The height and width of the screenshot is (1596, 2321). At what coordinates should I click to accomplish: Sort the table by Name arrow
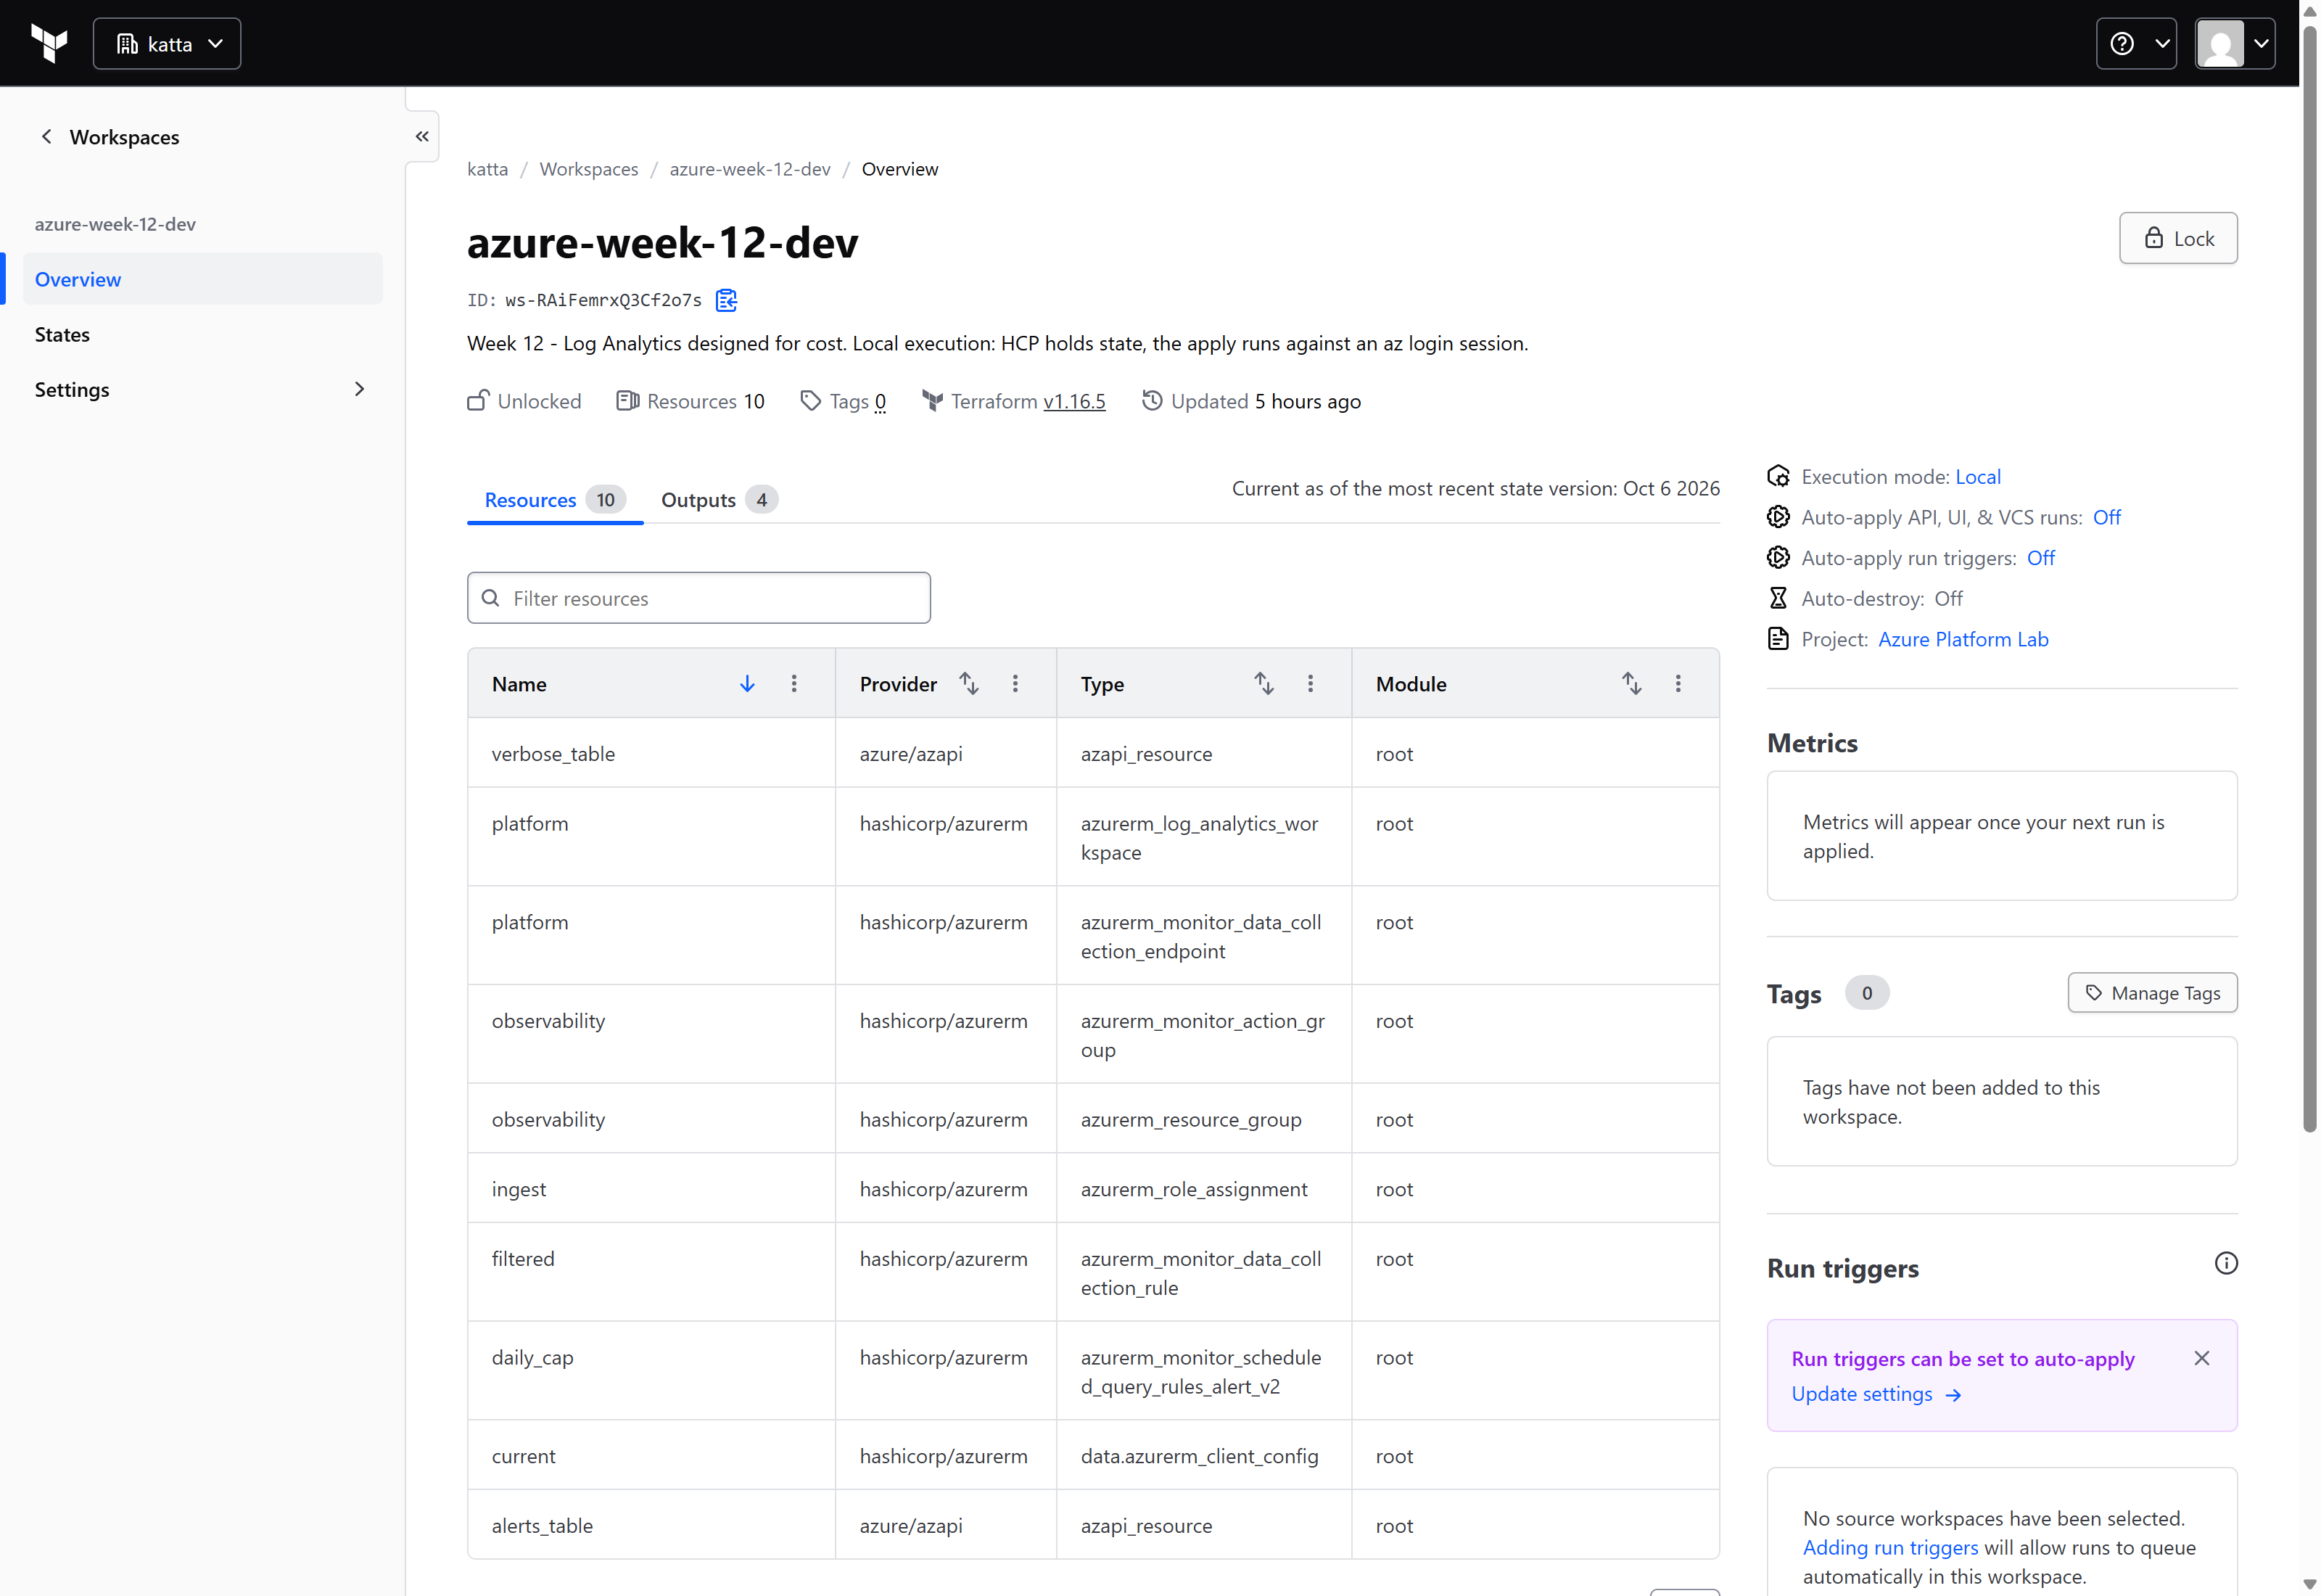(x=746, y=684)
